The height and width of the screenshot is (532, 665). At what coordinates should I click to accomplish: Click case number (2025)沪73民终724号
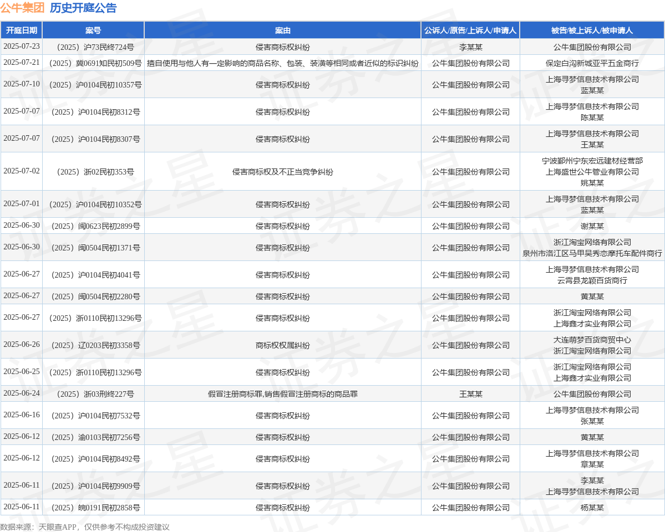click(x=93, y=47)
